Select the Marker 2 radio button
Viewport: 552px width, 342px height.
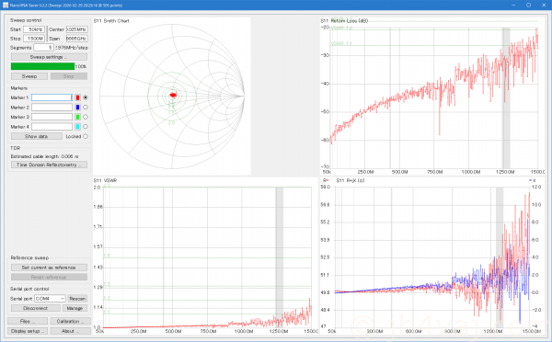86,108
